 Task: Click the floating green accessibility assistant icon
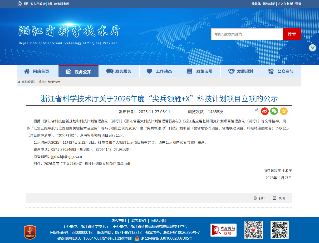pos(312,48)
